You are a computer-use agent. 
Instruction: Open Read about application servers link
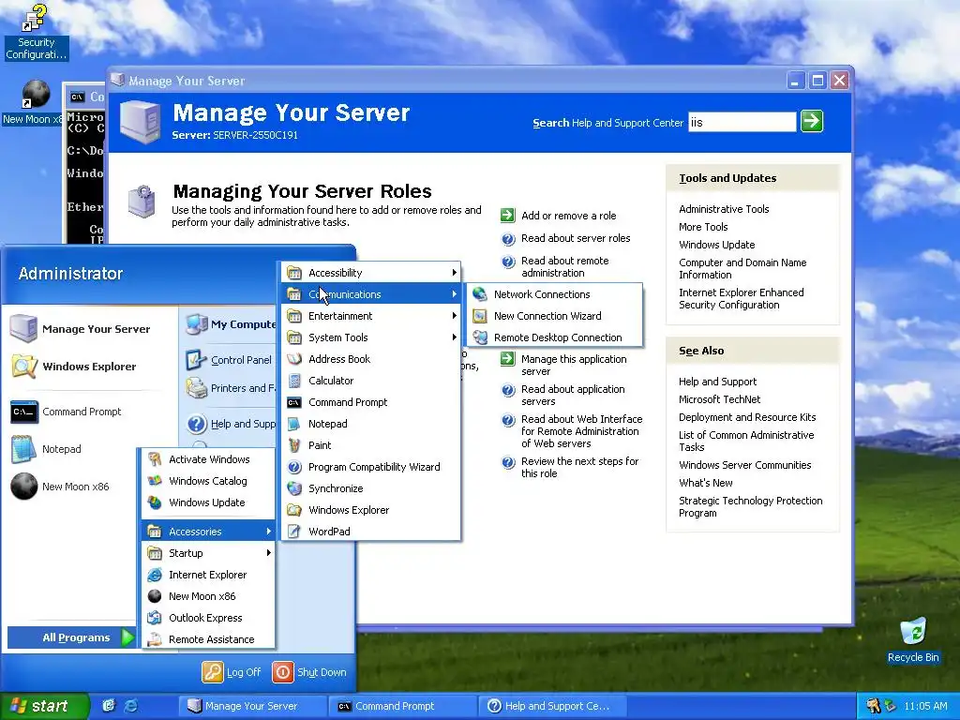[573, 395]
